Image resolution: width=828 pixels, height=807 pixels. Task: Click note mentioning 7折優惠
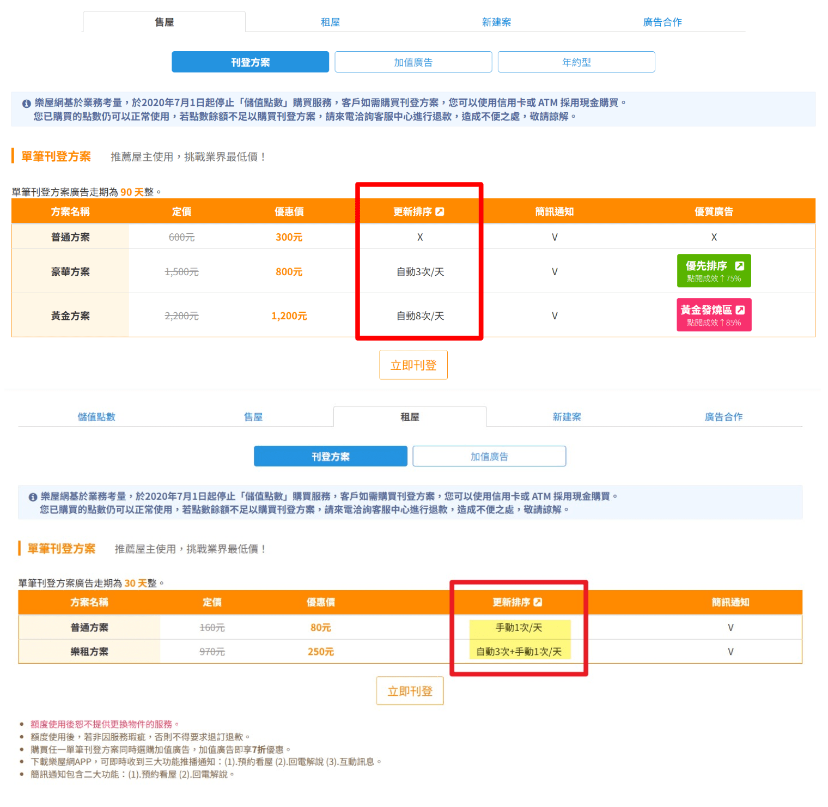[x=161, y=749]
